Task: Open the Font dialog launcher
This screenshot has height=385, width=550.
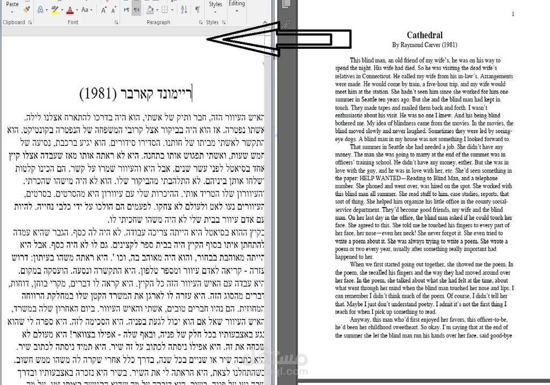Action: click(116, 23)
